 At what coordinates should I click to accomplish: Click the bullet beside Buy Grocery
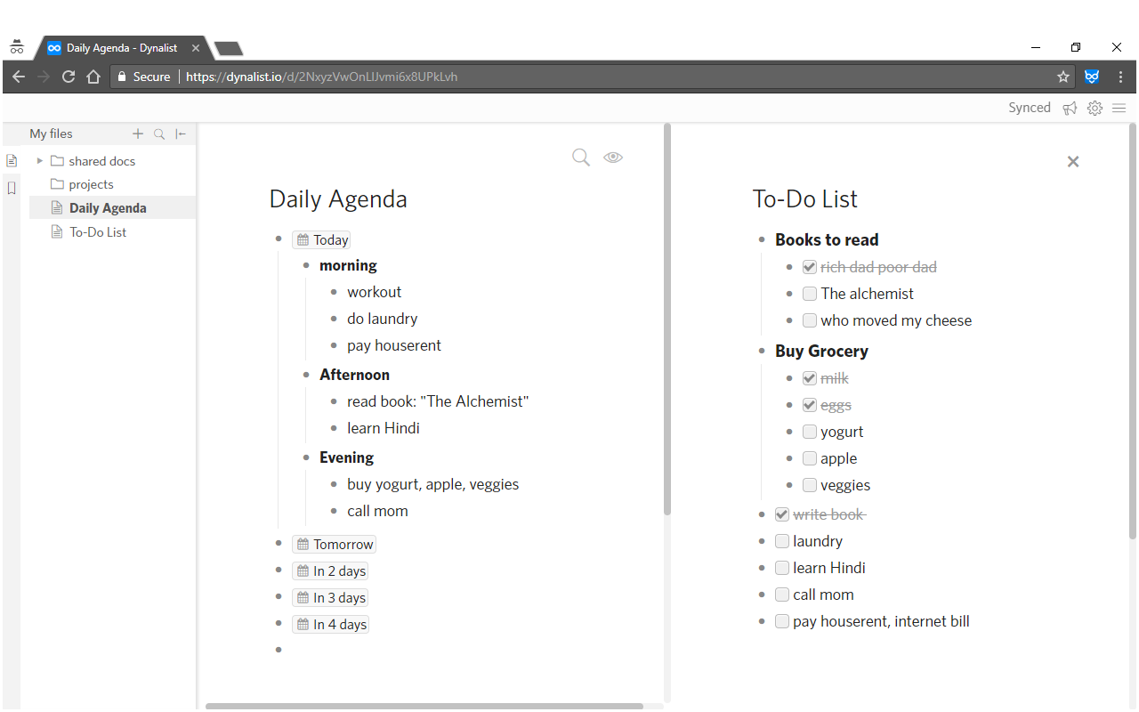click(x=762, y=351)
